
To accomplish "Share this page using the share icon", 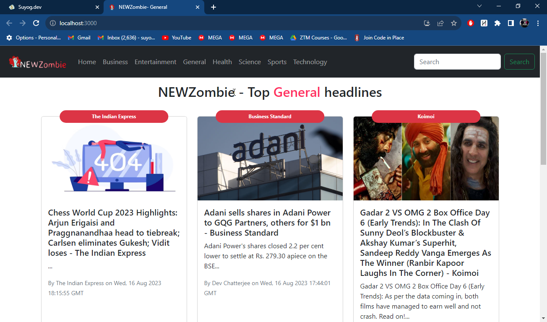I will click(440, 23).
